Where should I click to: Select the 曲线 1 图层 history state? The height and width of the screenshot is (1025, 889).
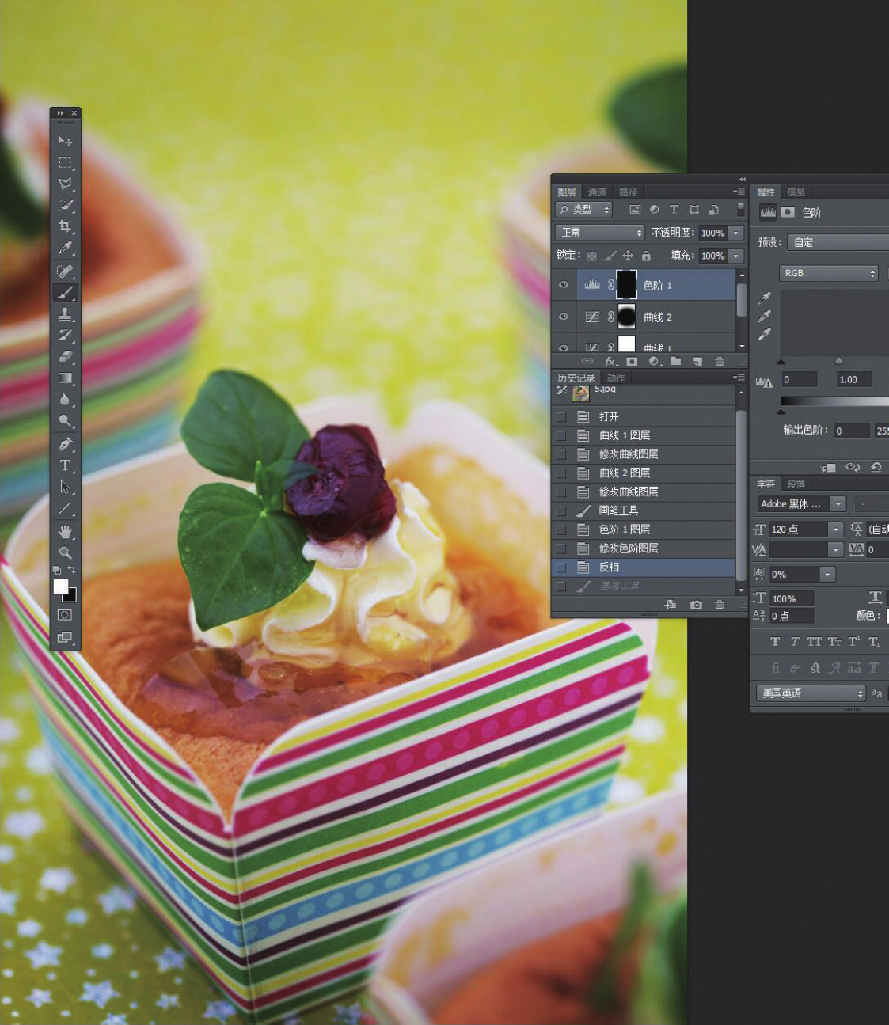[624, 435]
